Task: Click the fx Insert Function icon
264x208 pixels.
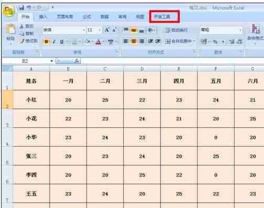Action: pyautogui.click(x=77, y=61)
